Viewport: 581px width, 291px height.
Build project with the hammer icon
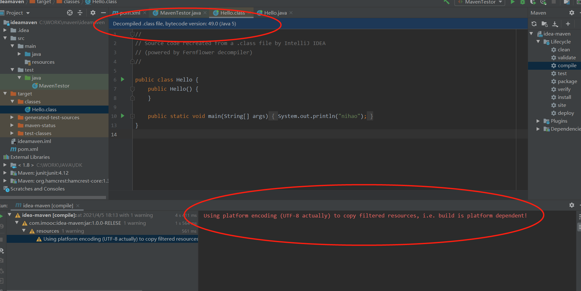coord(446,2)
